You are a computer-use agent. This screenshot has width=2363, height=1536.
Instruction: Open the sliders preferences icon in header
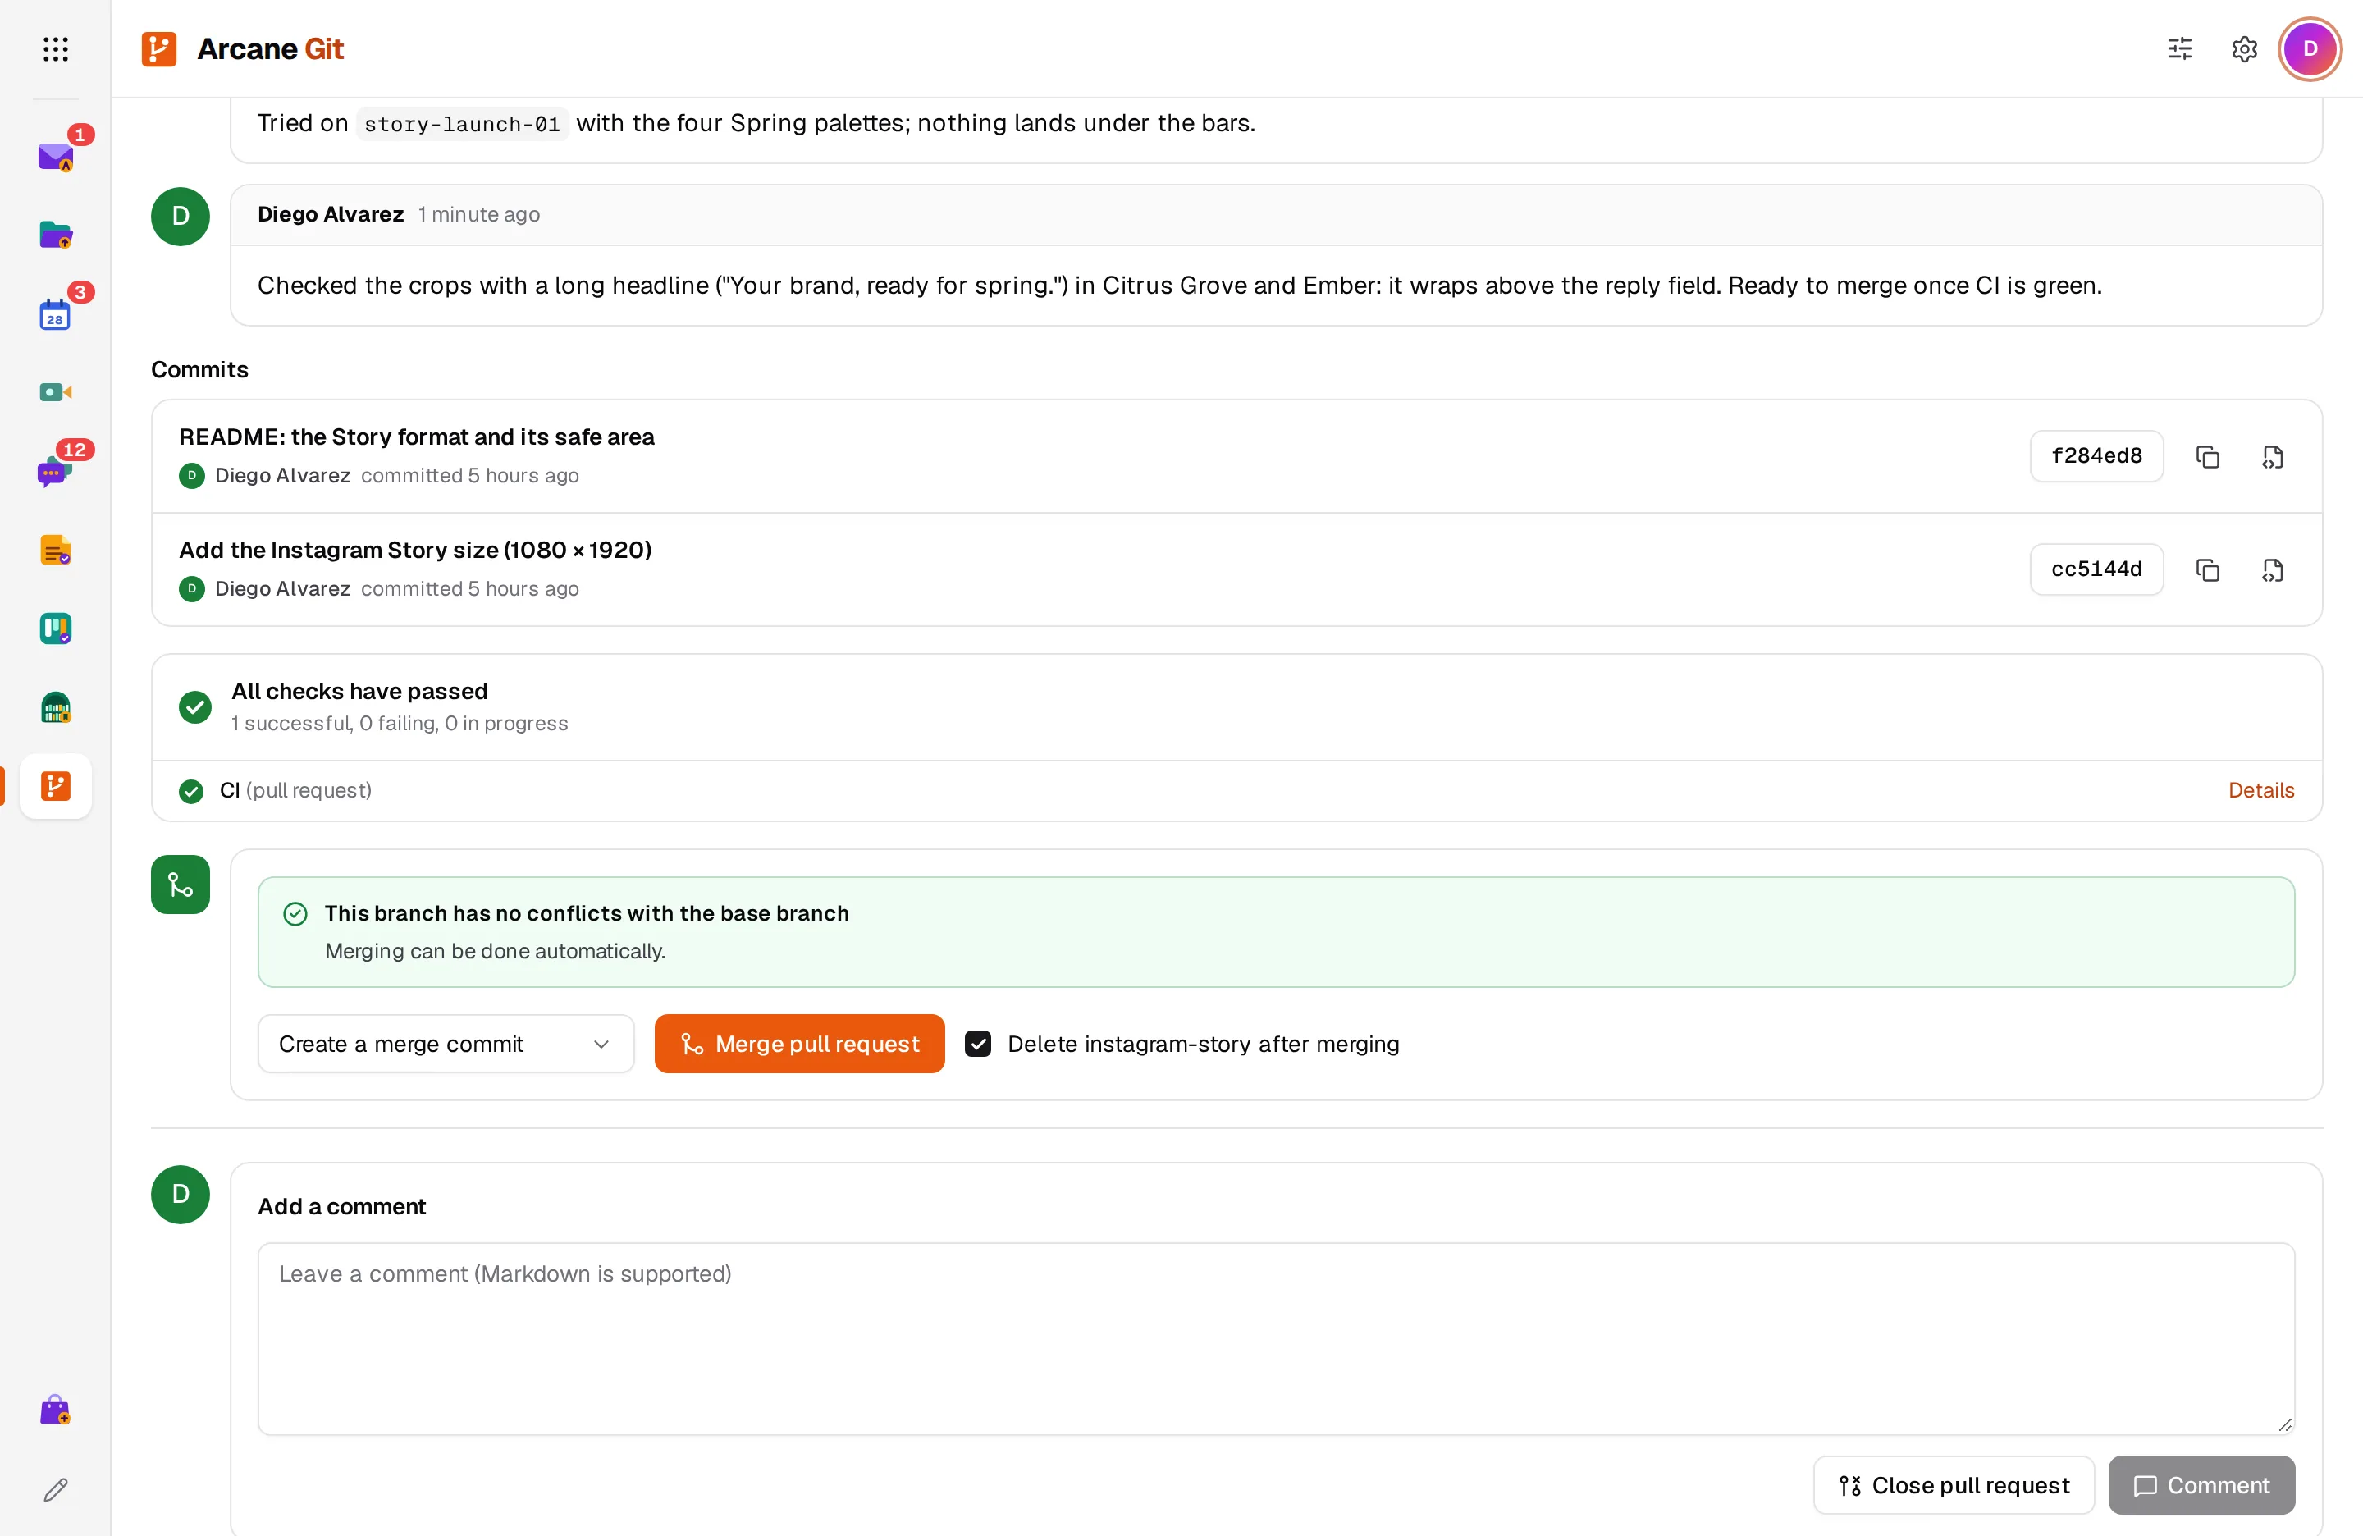[x=2179, y=48]
